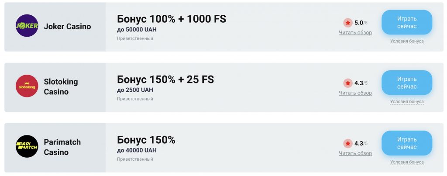
Task: Open Читать обзор for Parimatch Casino
Action: pos(355,153)
